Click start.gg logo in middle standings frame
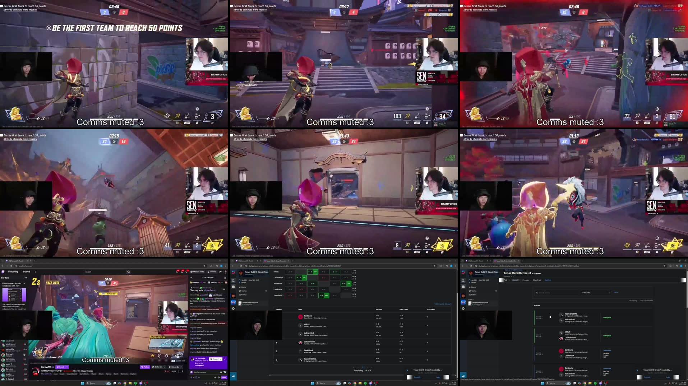The width and height of the screenshot is (688, 386). pos(233,272)
